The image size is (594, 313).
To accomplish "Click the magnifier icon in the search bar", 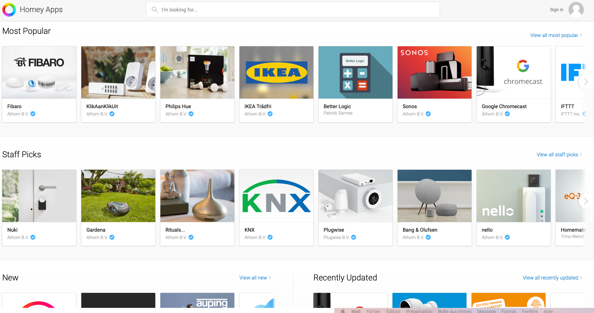I will (154, 10).
